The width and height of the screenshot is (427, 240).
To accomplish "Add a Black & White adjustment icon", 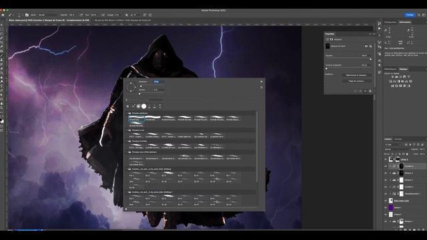I will click(399, 81).
